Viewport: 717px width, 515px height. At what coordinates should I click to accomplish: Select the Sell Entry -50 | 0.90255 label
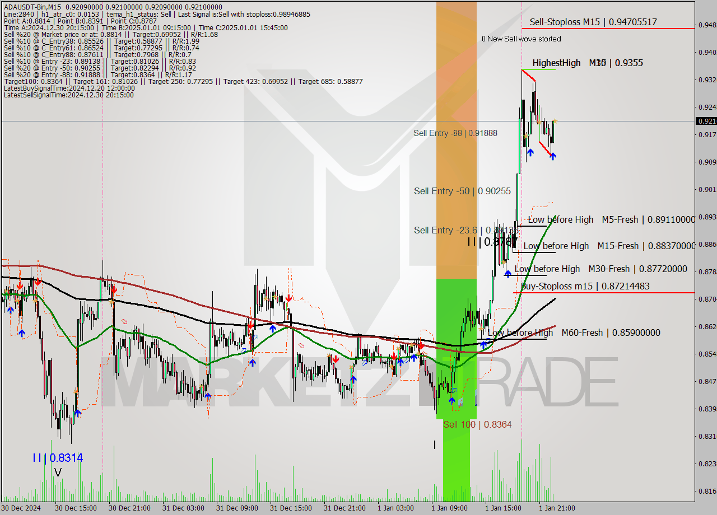pyautogui.click(x=462, y=191)
